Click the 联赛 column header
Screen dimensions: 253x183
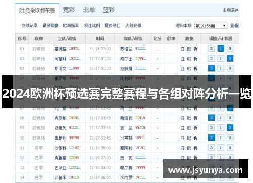38,39
